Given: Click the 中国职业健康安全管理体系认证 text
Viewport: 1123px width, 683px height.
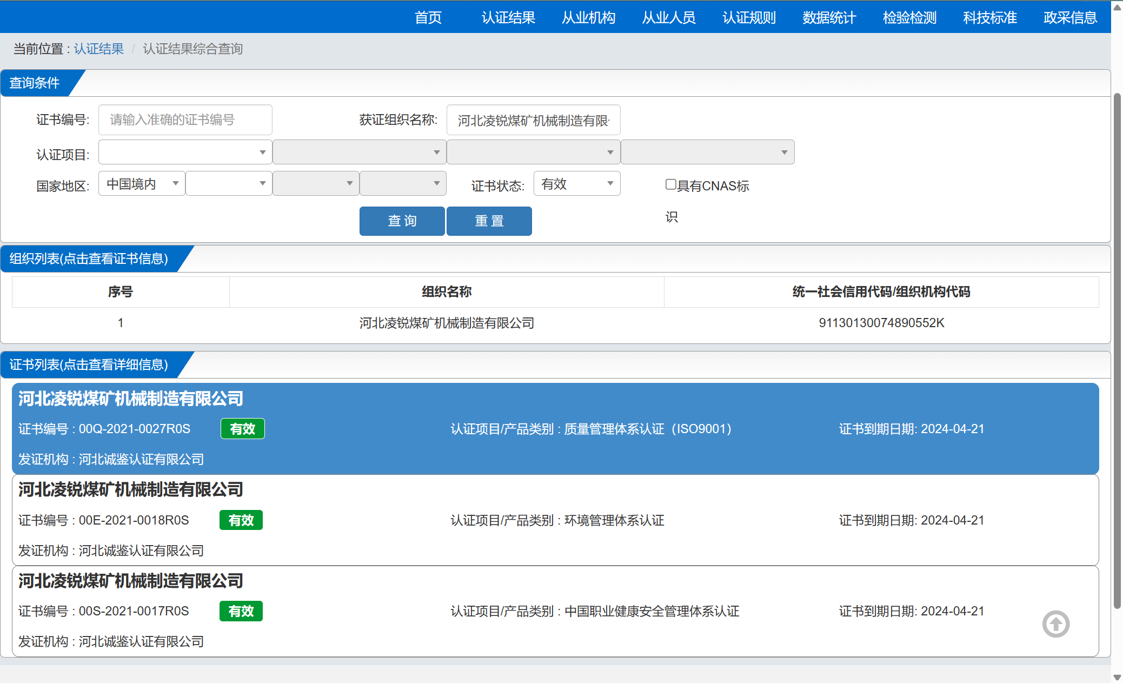Looking at the screenshot, I should coord(652,611).
